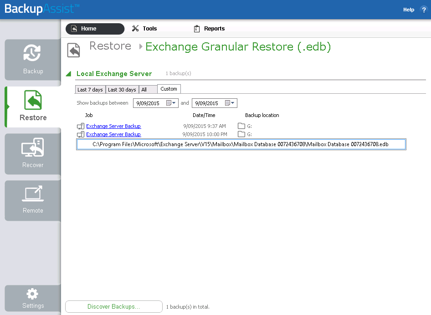Image resolution: width=431 pixels, height=315 pixels.
Task: Click job icon for 9:37 AM backup
Action: tap(81, 126)
